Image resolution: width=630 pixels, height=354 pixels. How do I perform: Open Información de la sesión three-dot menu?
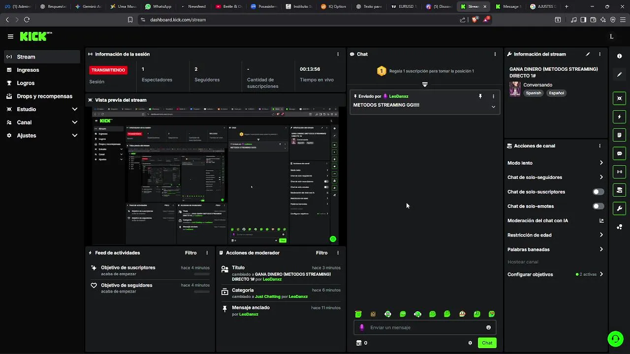click(338, 54)
